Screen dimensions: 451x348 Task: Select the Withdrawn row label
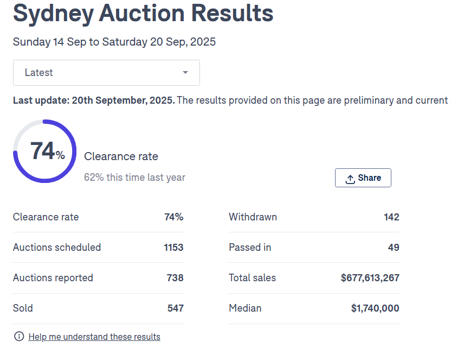tap(253, 217)
